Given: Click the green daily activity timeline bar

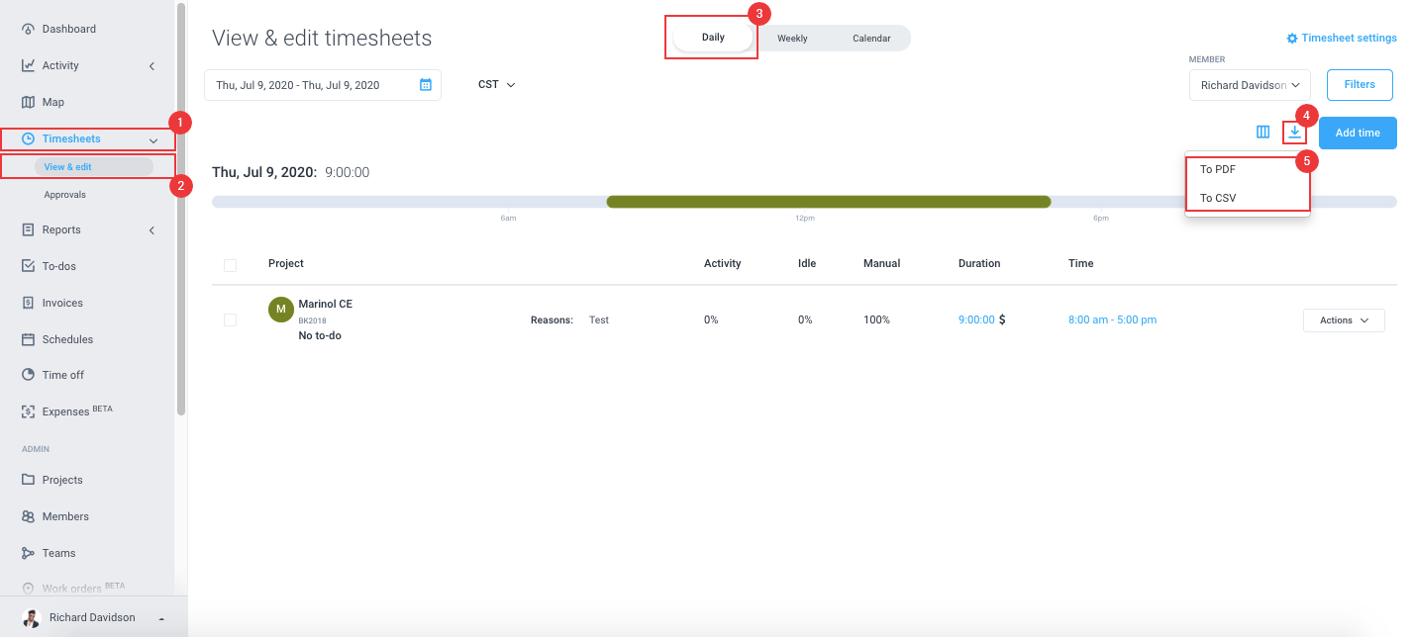Looking at the screenshot, I should click(829, 201).
